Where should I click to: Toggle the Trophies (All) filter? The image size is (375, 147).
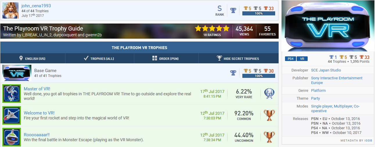(99, 58)
